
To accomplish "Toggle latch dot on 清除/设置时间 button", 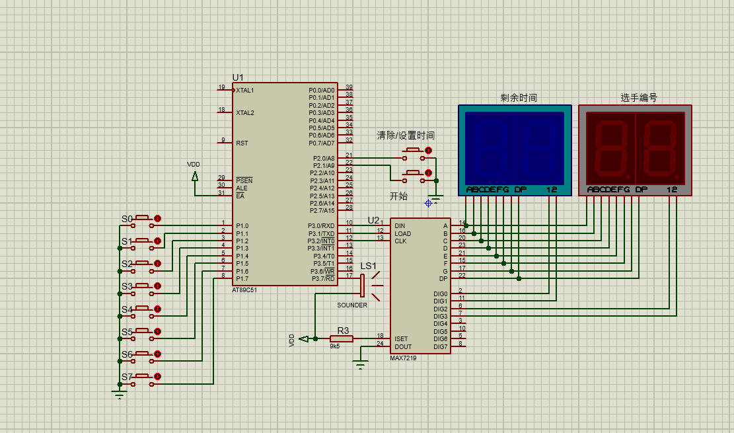I will tap(428, 151).
